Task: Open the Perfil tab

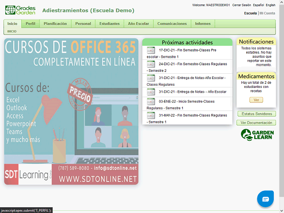Action: (31, 24)
